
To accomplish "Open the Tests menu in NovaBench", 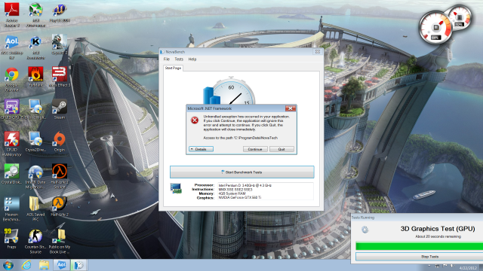I will (179, 59).
